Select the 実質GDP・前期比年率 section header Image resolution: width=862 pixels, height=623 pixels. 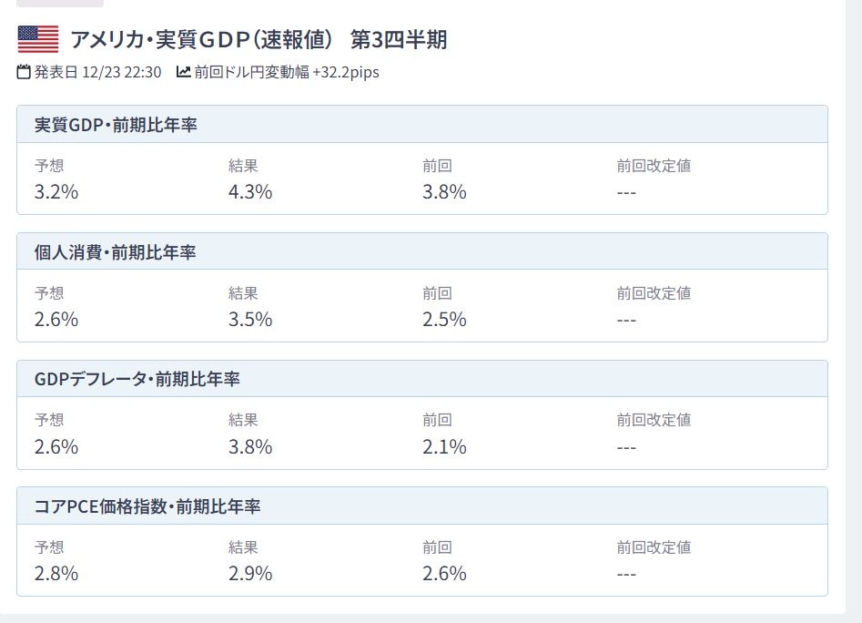point(116,125)
